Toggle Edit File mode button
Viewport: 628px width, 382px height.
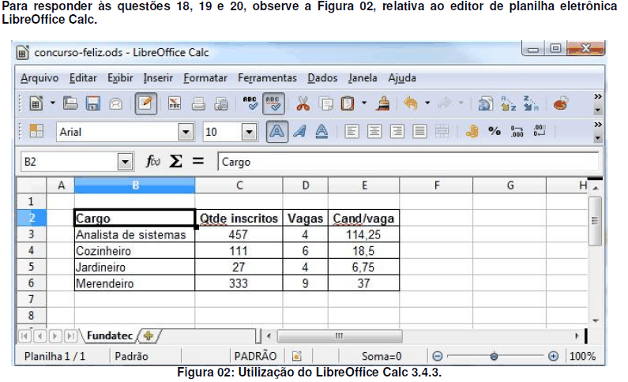[145, 103]
